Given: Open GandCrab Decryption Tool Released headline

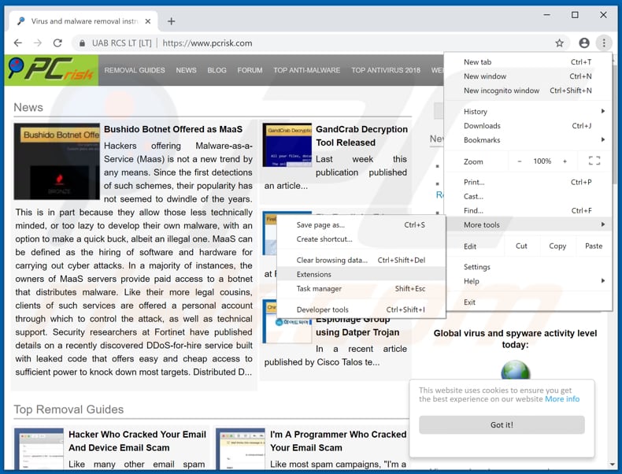Looking at the screenshot, I should [361, 136].
